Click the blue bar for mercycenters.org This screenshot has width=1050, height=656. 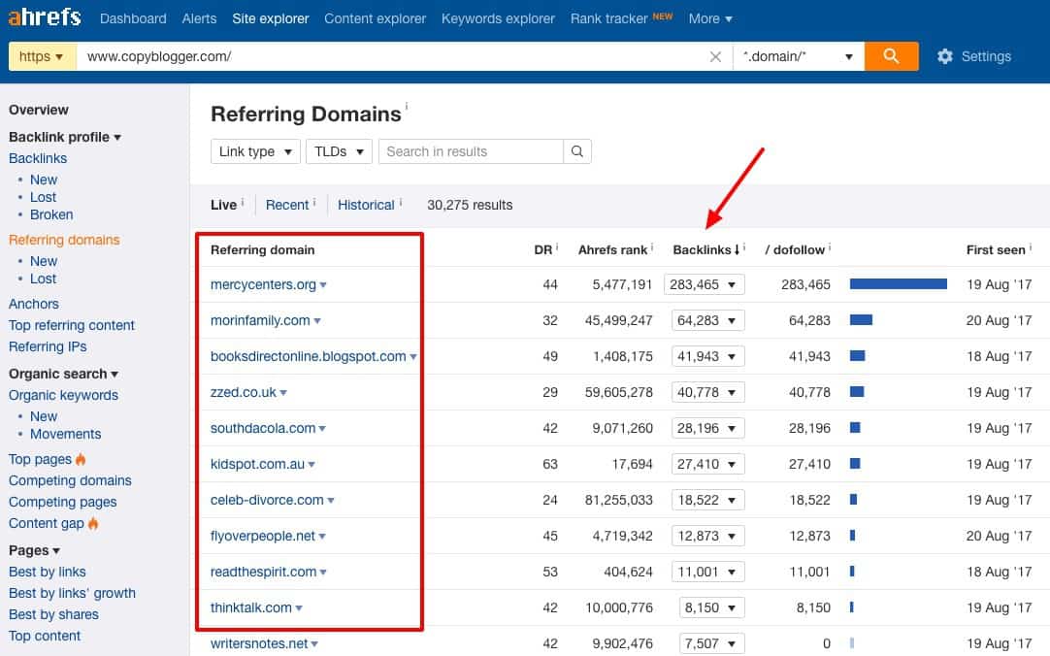(x=898, y=284)
